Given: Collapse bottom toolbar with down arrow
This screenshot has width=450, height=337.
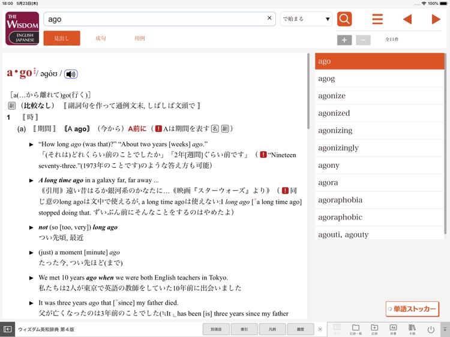Looking at the screenshot, I should coord(445,329).
